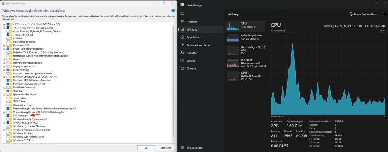Screen dimensions: 388x152
Task: Open the Autostart von Apps page
Action: pyautogui.click(x=201, y=45)
